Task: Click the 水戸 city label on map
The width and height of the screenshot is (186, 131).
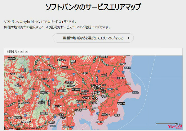Action: click(123, 64)
